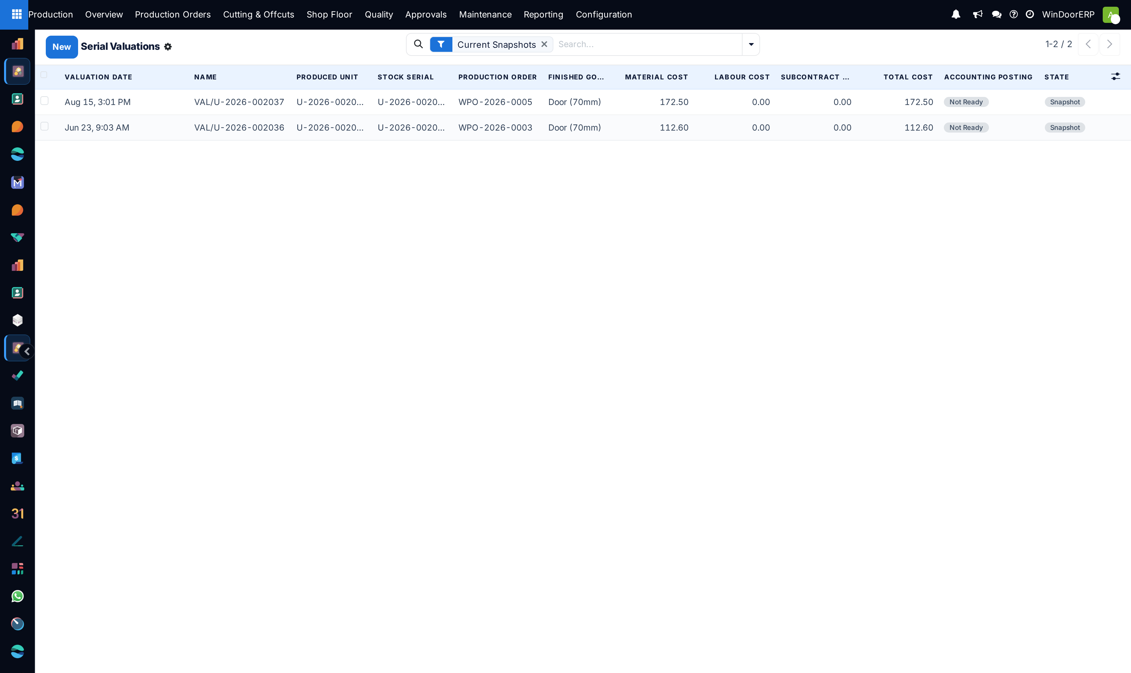Open the Maintenance menu
Screen dimensions: 1131x673
click(x=485, y=14)
